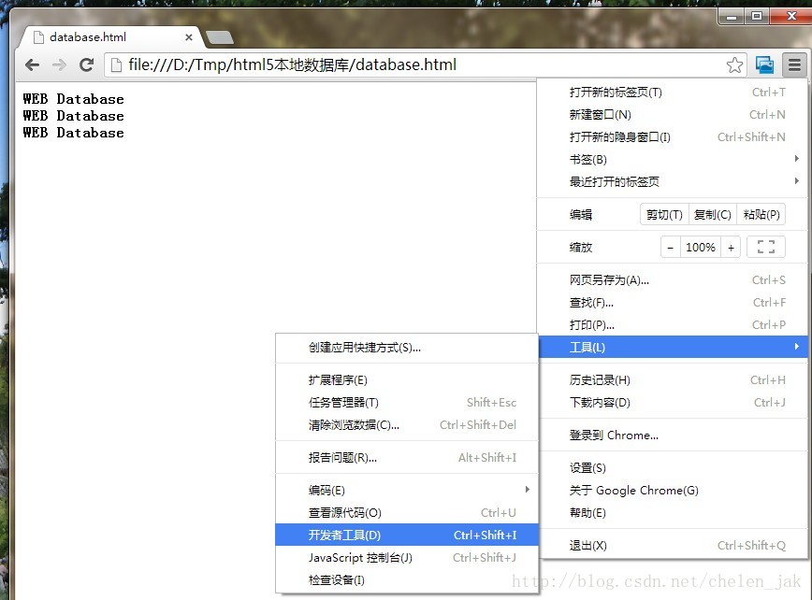The height and width of the screenshot is (600, 812).
Task: Select the highlighted 工具(L) tools item
Action: pos(673,347)
